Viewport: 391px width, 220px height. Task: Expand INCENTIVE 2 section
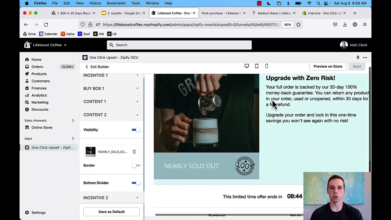tap(111, 198)
